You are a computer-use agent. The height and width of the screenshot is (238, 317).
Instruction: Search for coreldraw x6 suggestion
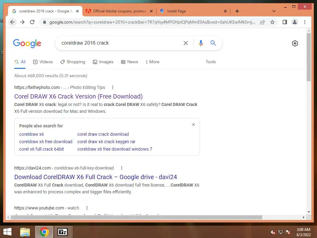(x=32, y=134)
